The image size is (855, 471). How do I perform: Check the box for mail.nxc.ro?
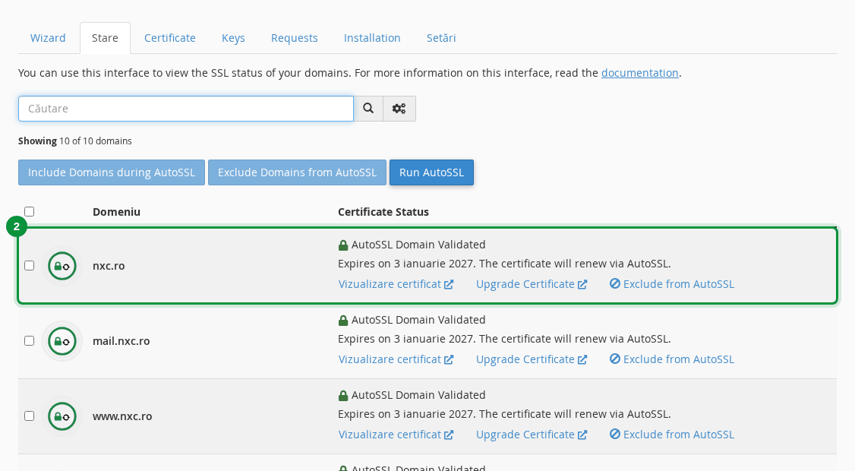(30, 341)
